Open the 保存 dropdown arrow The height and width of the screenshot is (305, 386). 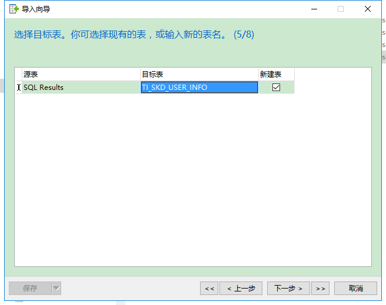pos(56,289)
